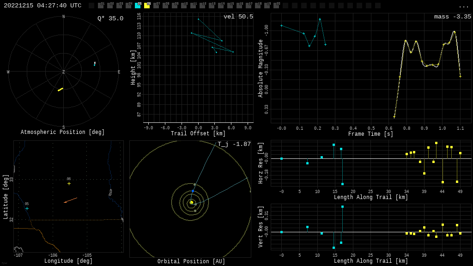Toggle the station 10 box in top bar
Image resolution: width=473 pixels, height=266 pixels.
184,6
